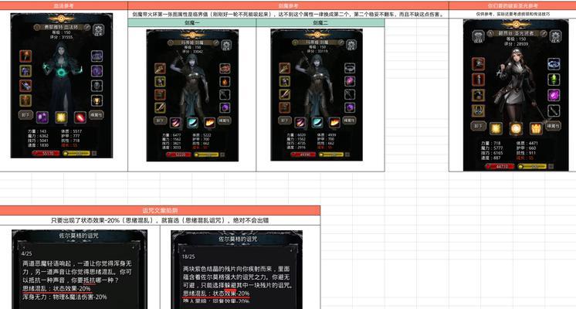576x309 pixels.
Task: Select the 剑魔二 header cell
Action: 320,22
